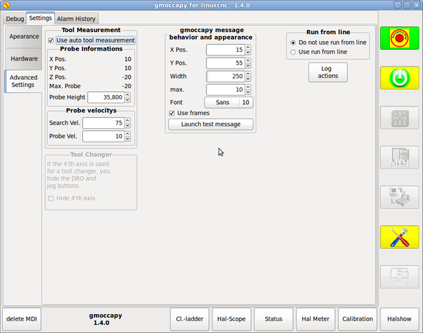Increase message max. value
The height and width of the screenshot is (333, 423).
248,87
